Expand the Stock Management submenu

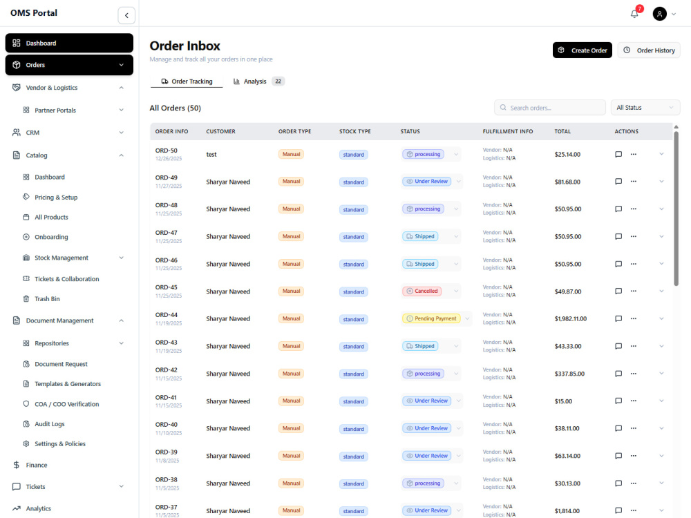pyautogui.click(x=121, y=258)
